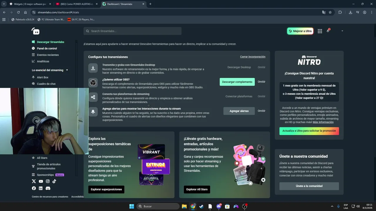Click Omitir next to Descargar complemento

coord(261,82)
